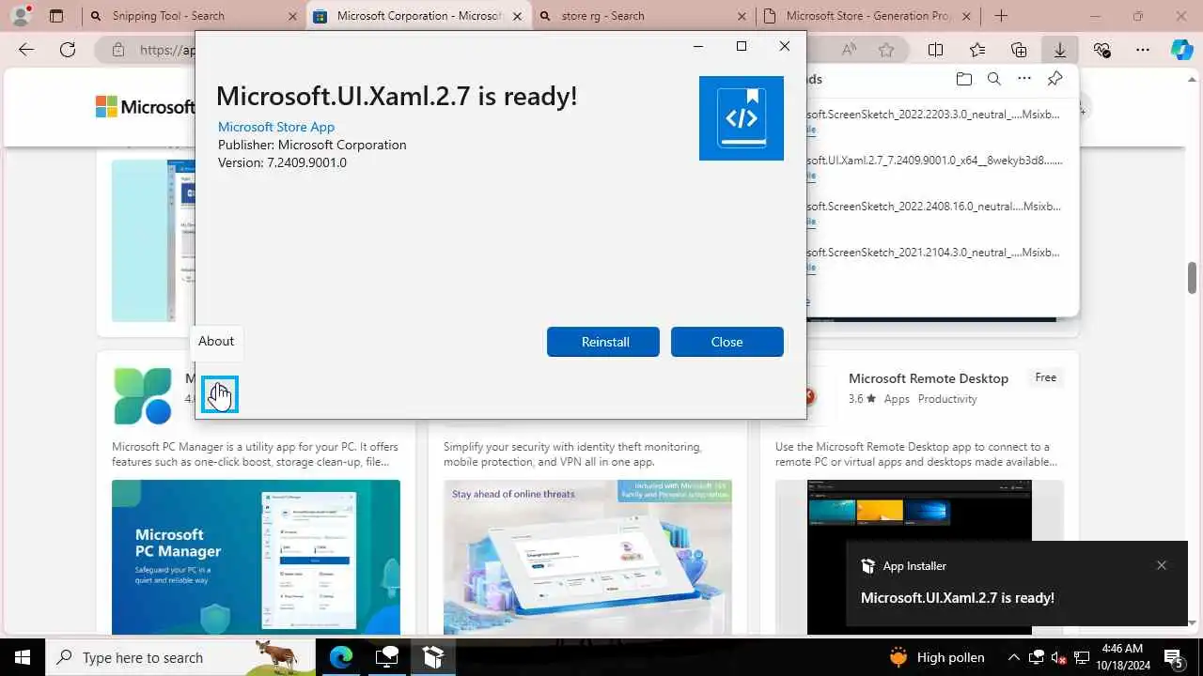Go back using the browser back arrow
The height and width of the screenshot is (676, 1203).
coord(26,50)
